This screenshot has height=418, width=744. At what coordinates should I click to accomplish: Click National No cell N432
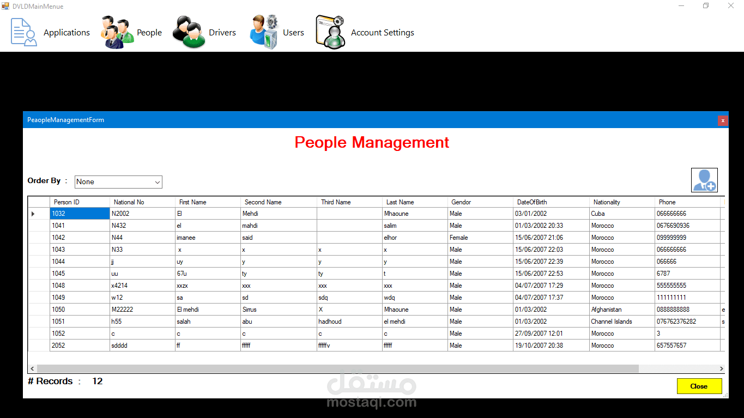tap(142, 226)
